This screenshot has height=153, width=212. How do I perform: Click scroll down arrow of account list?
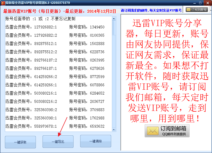click(x=114, y=129)
